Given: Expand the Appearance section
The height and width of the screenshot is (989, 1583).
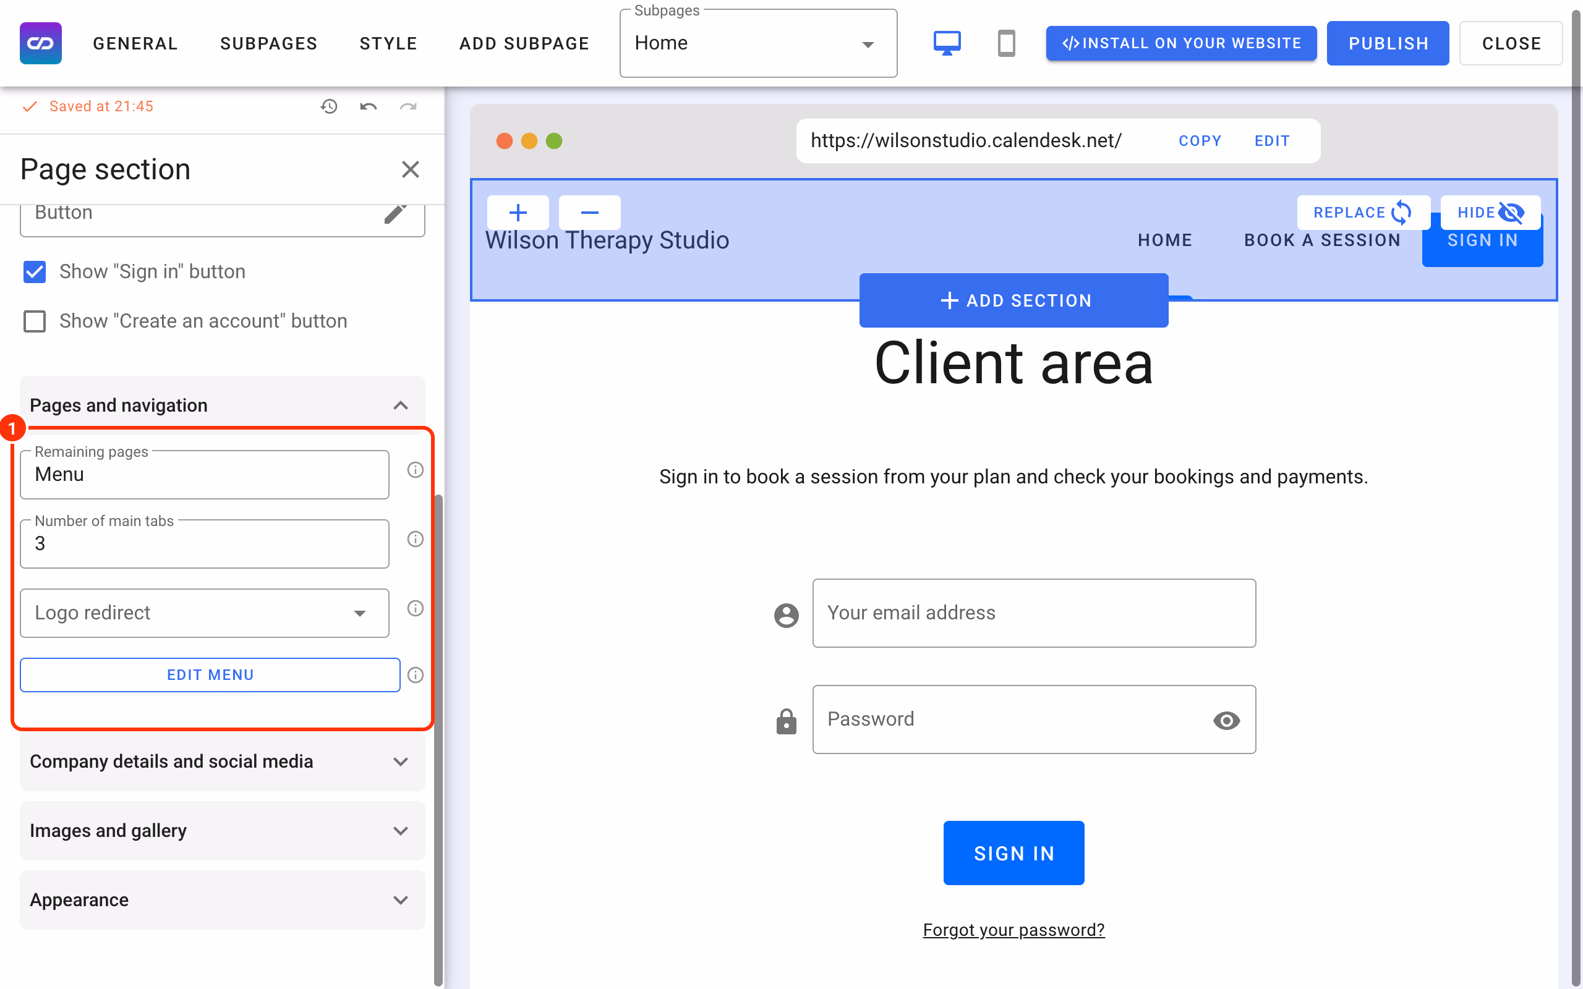Looking at the screenshot, I should pos(222,900).
